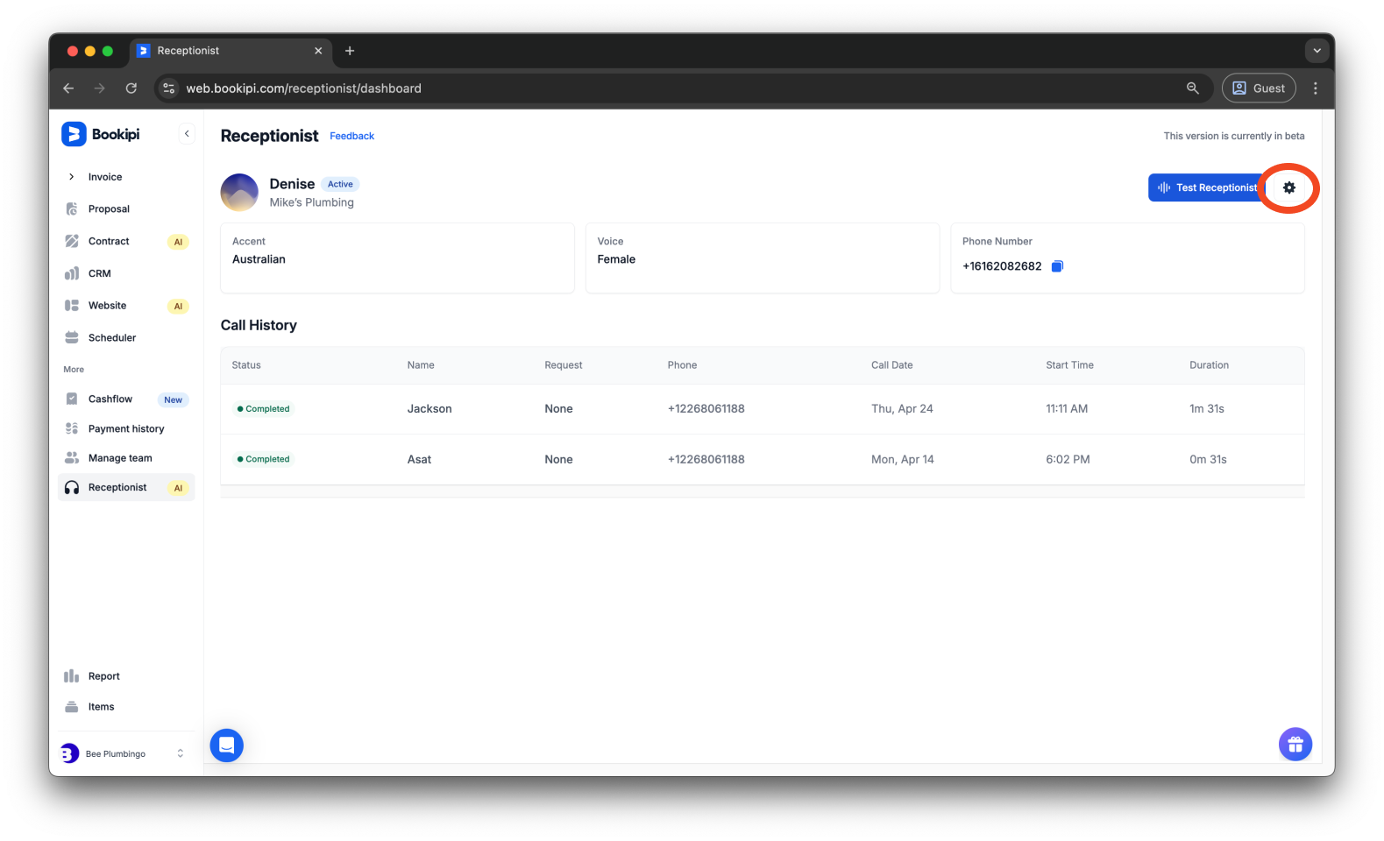The width and height of the screenshot is (1384, 841).
Task: Go to CRM section
Action: [x=100, y=273]
